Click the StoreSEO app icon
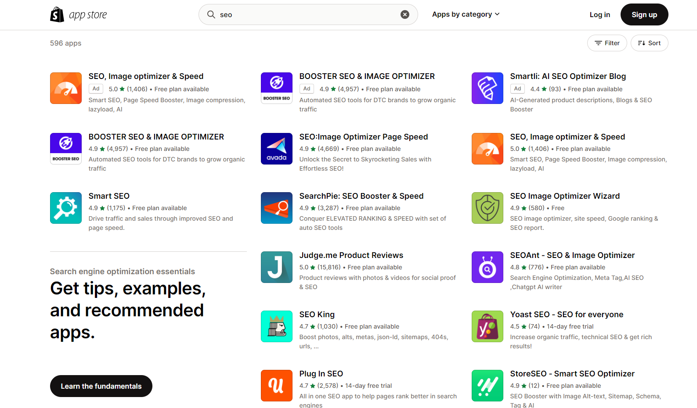This screenshot has height=408, width=697. tap(488, 386)
